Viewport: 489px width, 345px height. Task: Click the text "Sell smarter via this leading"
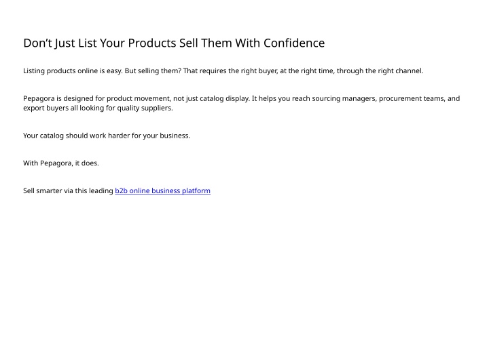click(x=69, y=190)
